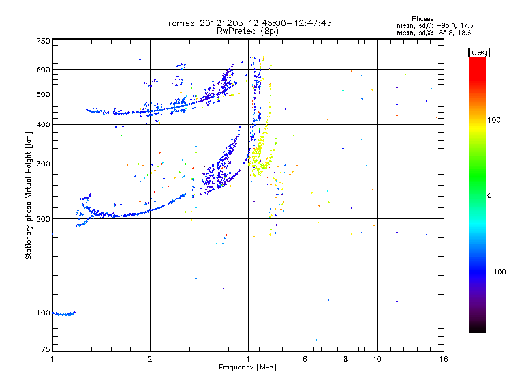
Task: Click the blue E-layer trace at 100 km
Action: pyautogui.click(x=64, y=313)
